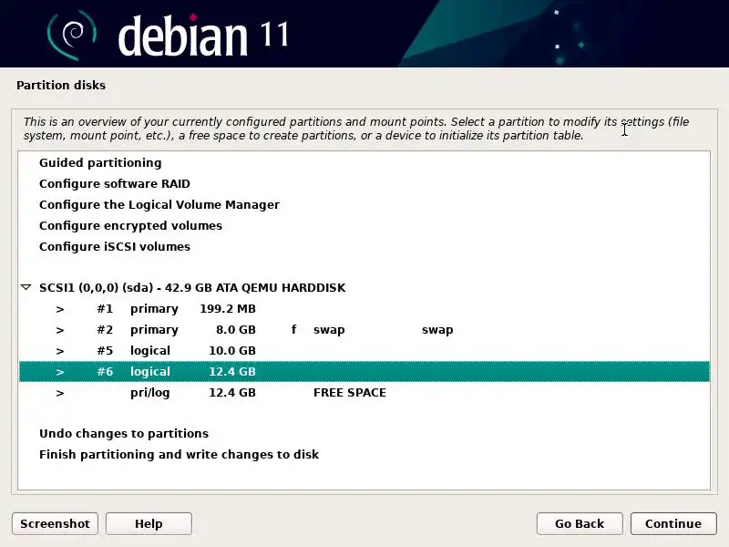Click the FREE SPACE label

pyautogui.click(x=350, y=393)
